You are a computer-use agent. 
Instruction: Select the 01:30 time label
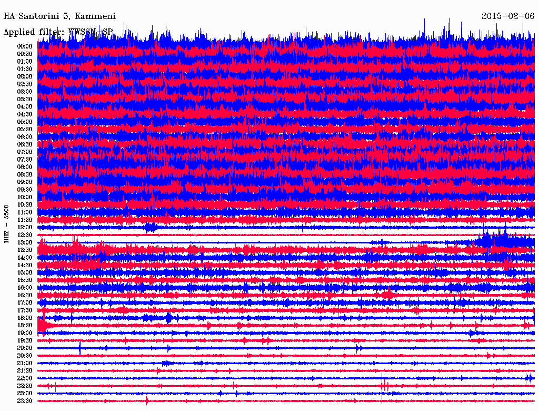25,69
